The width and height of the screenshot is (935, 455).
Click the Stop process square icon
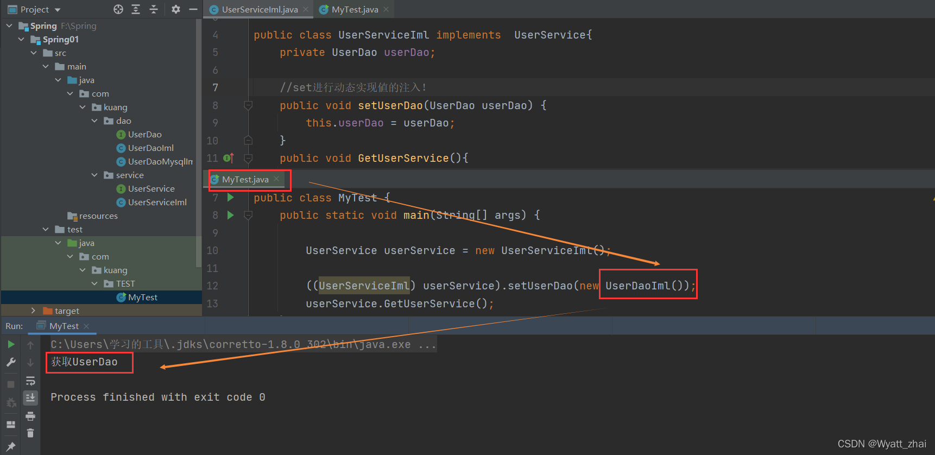[x=11, y=384]
